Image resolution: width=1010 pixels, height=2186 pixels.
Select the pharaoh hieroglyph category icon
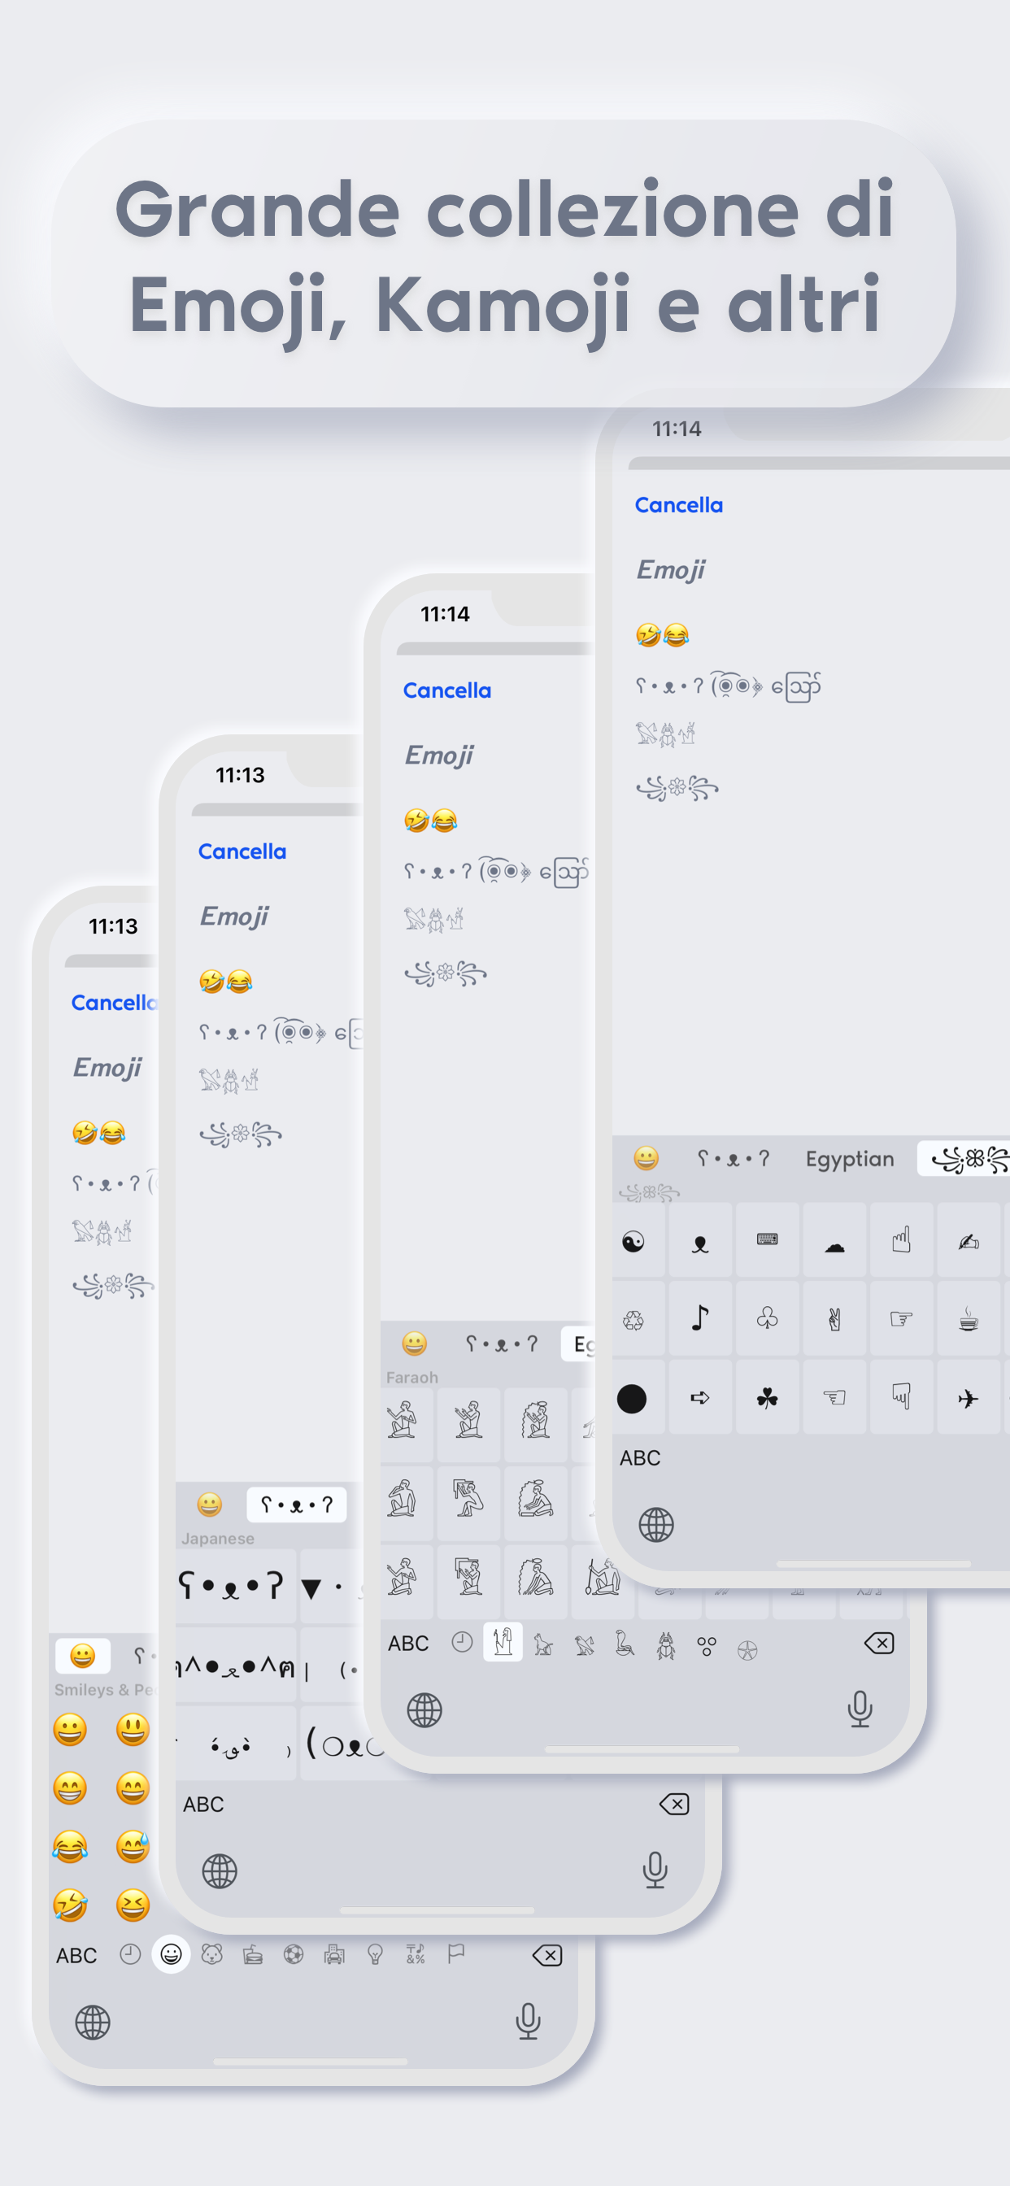click(503, 1642)
